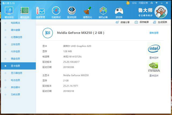Click 保存截屏 to save a screenshot
Viewport: 172px width, 115px height.
142,22
